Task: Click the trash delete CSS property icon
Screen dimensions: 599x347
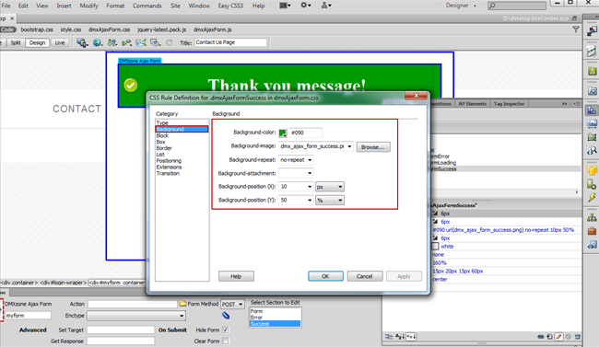Action: pos(577,337)
